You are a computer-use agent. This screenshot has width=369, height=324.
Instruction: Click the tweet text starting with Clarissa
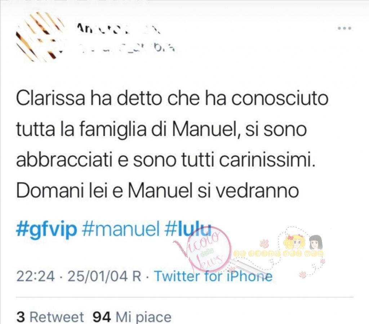coord(172,144)
